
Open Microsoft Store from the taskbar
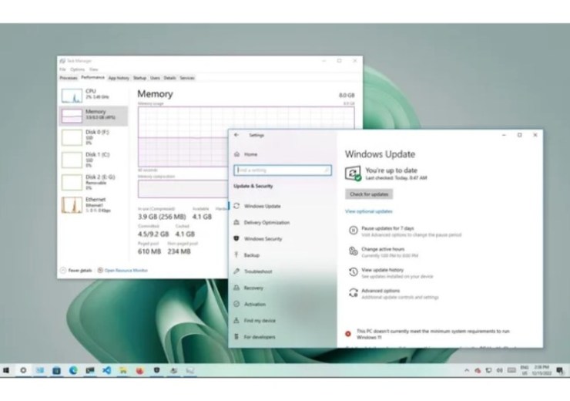point(56,370)
